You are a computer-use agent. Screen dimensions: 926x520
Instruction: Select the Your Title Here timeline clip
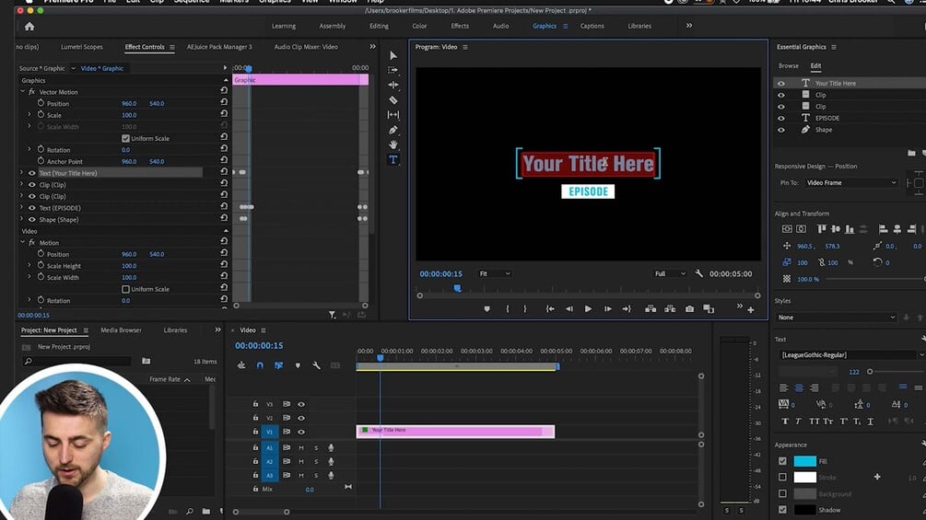pyautogui.click(x=455, y=432)
